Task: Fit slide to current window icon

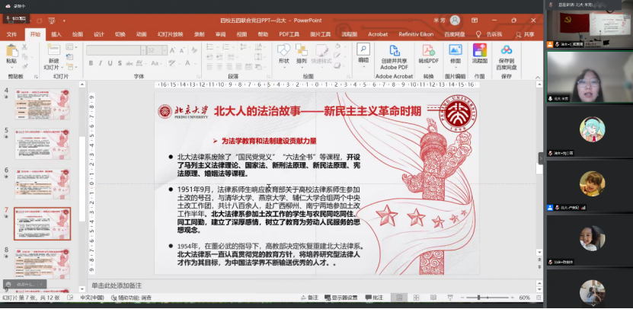Action: click(x=539, y=298)
